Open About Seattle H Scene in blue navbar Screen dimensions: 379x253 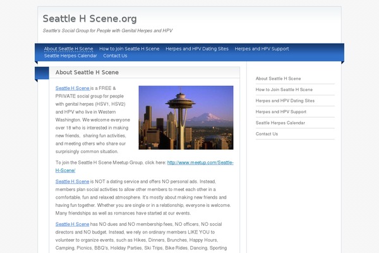tap(68, 49)
